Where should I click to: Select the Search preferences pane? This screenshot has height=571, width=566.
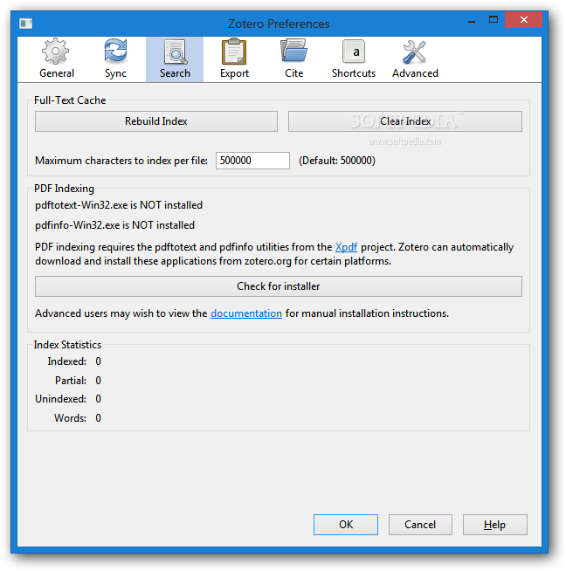175,59
